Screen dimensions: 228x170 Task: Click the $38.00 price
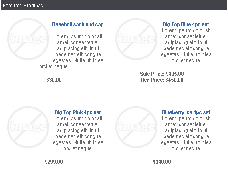pos(54,80)
